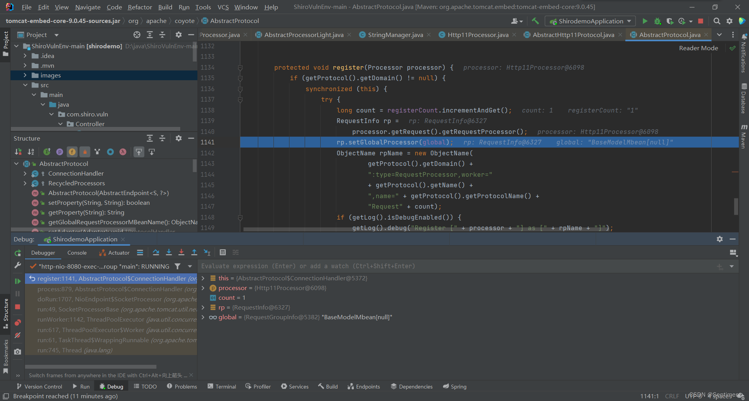Viewport: 749px width, 401px height.
Task: Toggle Show non-public members lock filter
Action: coord(85,152)
